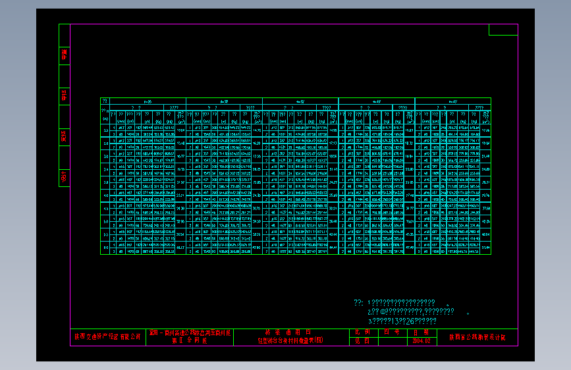The image size is (571, 370).
Task: Select the bottom red label in left signature strip
Action: [64, 177]
